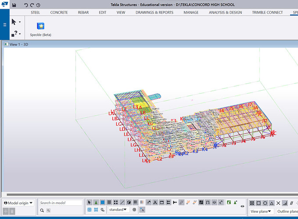
Task: Open the Model origin dropdown
Action: [18, 203]
